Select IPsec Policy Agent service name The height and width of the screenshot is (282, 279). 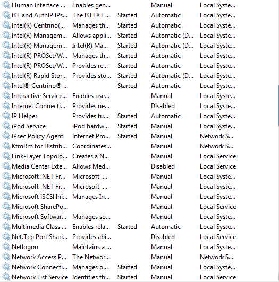(37, 136)
